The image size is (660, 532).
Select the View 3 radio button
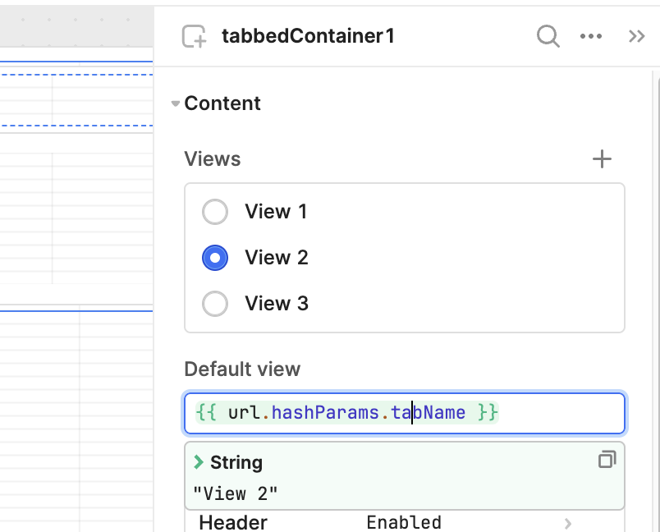(x=215, y=304)
